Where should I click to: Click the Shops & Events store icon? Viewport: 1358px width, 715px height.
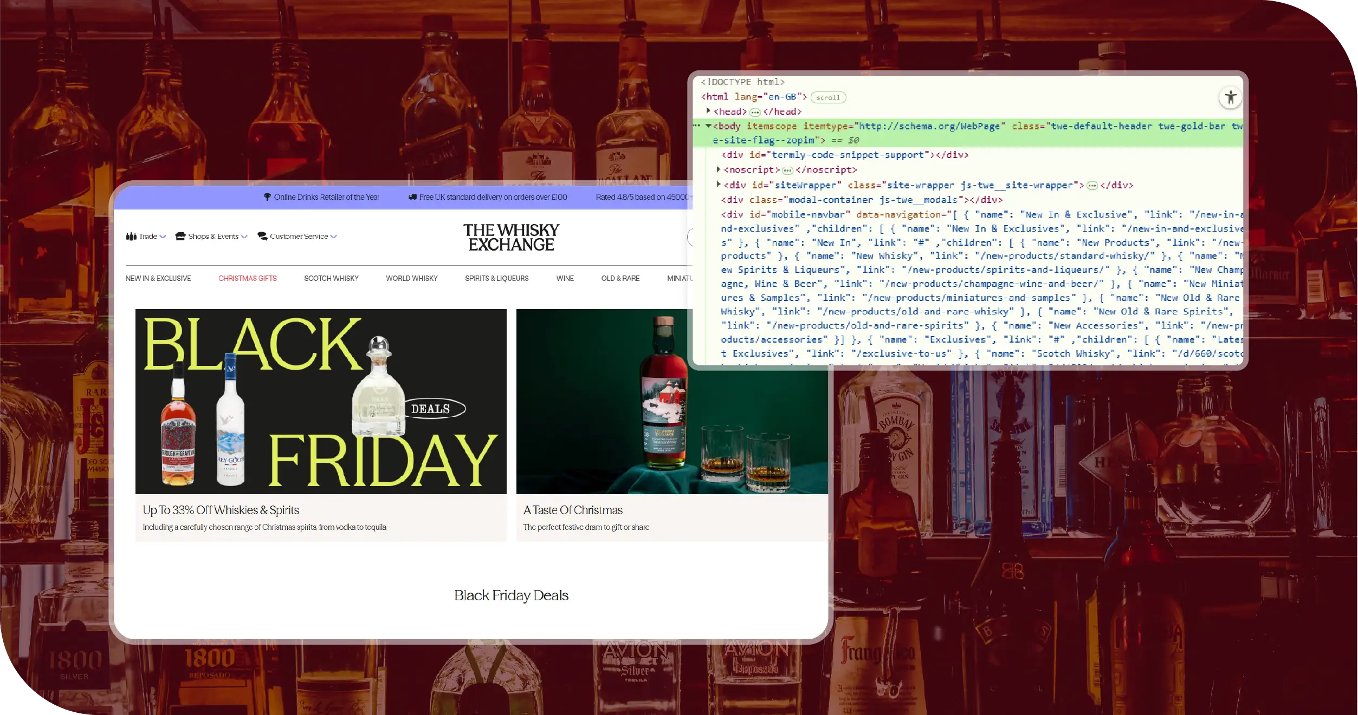(180, 236)
